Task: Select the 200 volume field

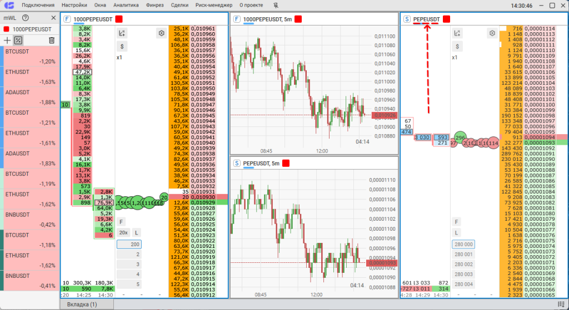Action: click(x=129, y=245)
